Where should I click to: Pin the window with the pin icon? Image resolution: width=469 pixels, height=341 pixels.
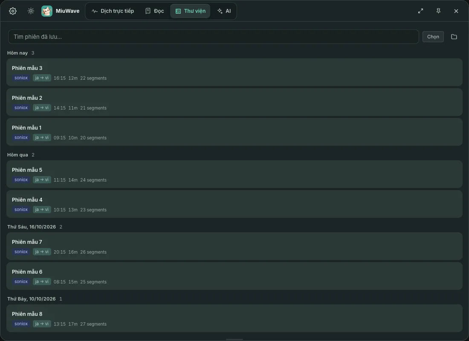438,11
